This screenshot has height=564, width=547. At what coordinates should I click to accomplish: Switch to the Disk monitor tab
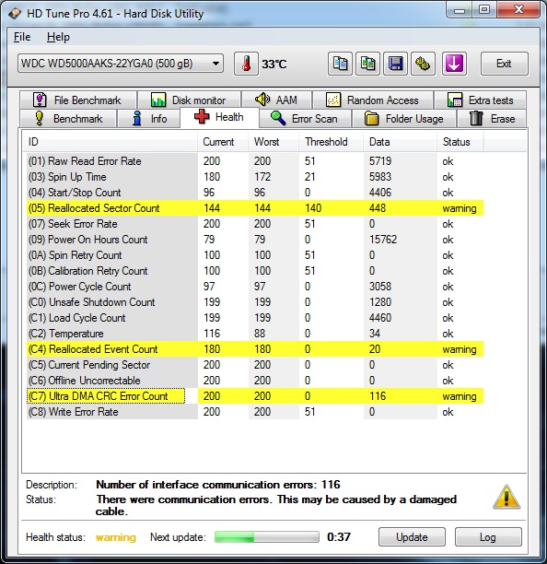point(189,100)
